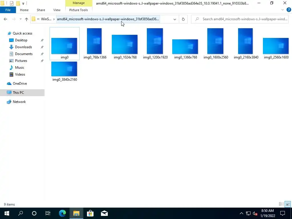The height and width of the screenshot is (219, 292).
Task: Switch to the View ribbon tab
Action: [x=57, y=10]
